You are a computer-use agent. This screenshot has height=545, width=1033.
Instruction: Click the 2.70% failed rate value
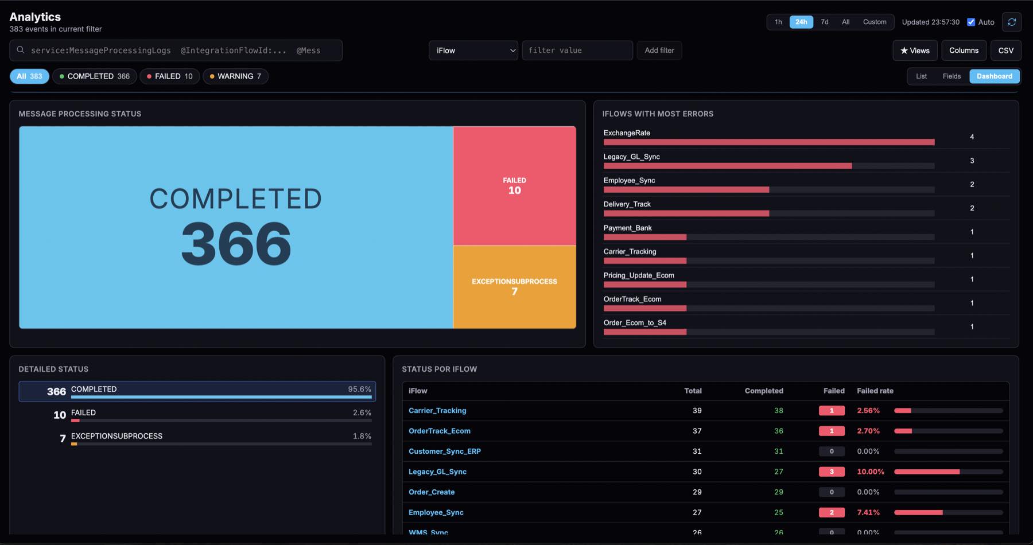[x=868, y=431]
